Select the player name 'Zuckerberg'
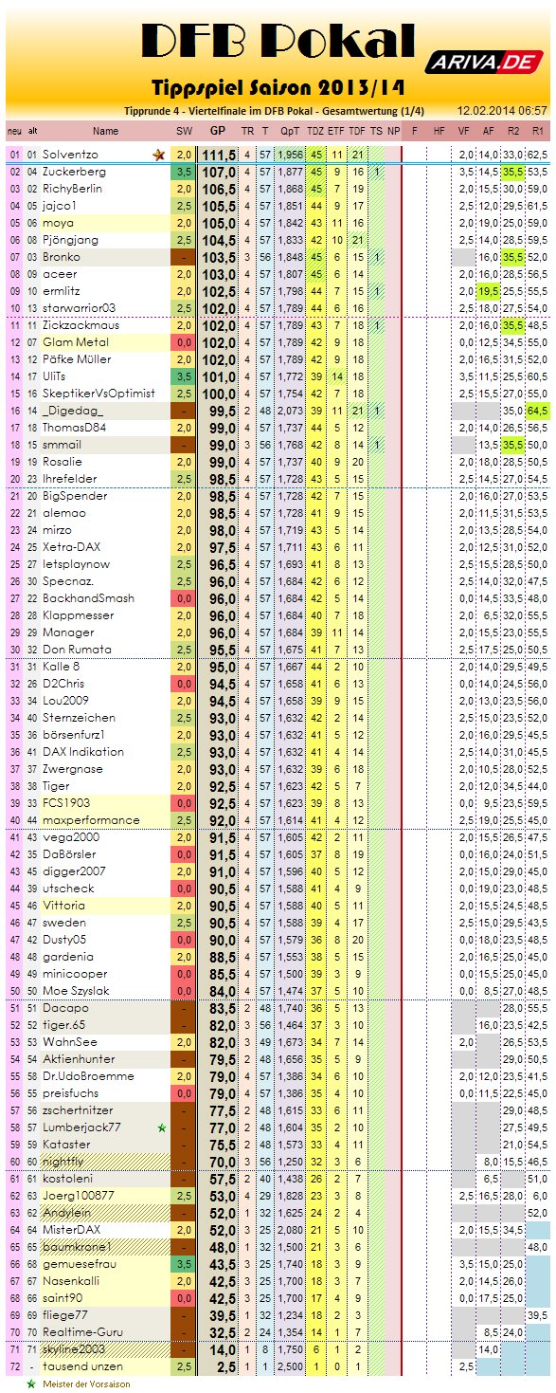The height and width of the screenshot is (1393, 556). [74, 172]
